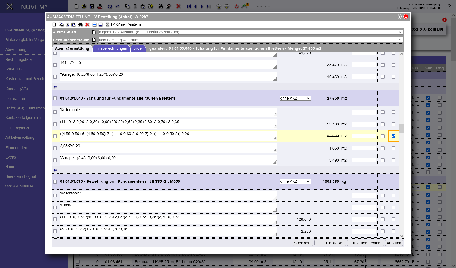Tick last-column checkbox in 23,100 m2 row
456x268 pixels.
pos(394,124)
